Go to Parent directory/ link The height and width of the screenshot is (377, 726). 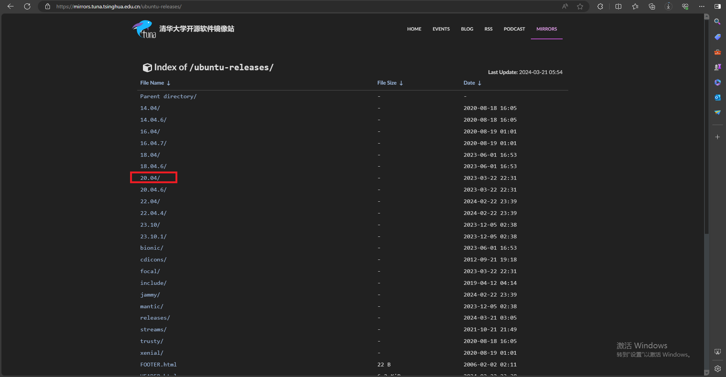coord(168,96)
